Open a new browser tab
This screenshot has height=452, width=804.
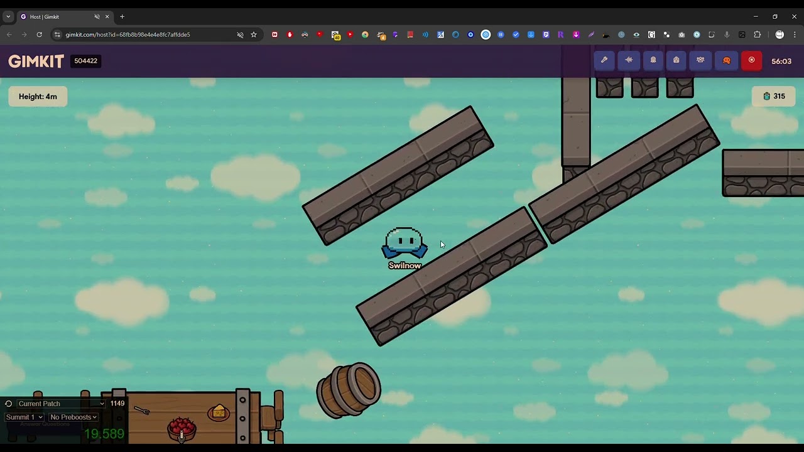point(122,16)
